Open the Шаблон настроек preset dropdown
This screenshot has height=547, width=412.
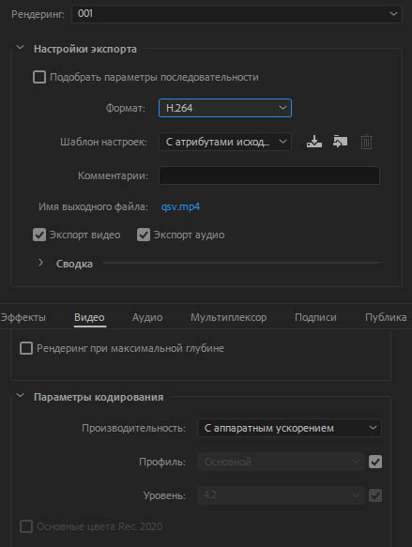225,142
